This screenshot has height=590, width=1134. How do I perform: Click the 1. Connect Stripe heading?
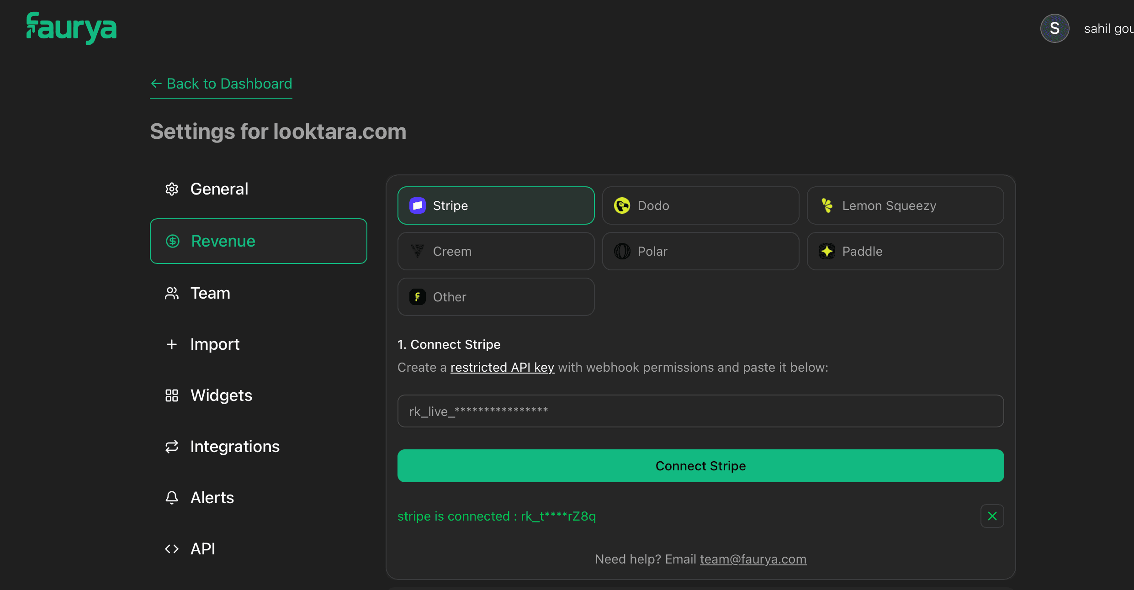pos(449,345)
